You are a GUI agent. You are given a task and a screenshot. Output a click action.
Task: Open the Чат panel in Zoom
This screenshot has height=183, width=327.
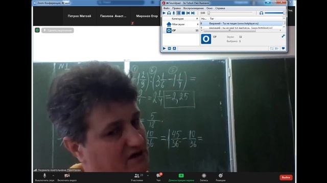click(x=159, y=177)
